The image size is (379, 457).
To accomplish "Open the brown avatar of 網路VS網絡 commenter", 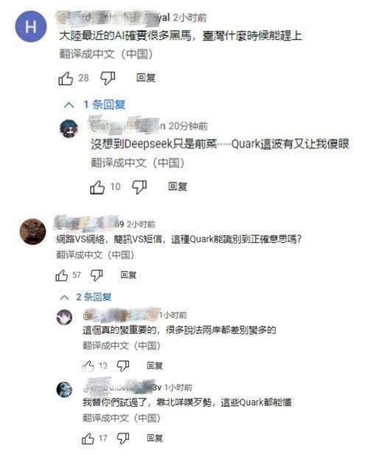I will coord(32,232).
